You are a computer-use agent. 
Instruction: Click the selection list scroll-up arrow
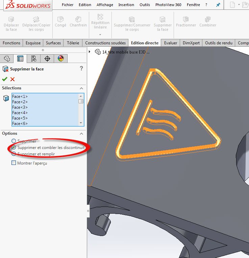coord(81,96)
